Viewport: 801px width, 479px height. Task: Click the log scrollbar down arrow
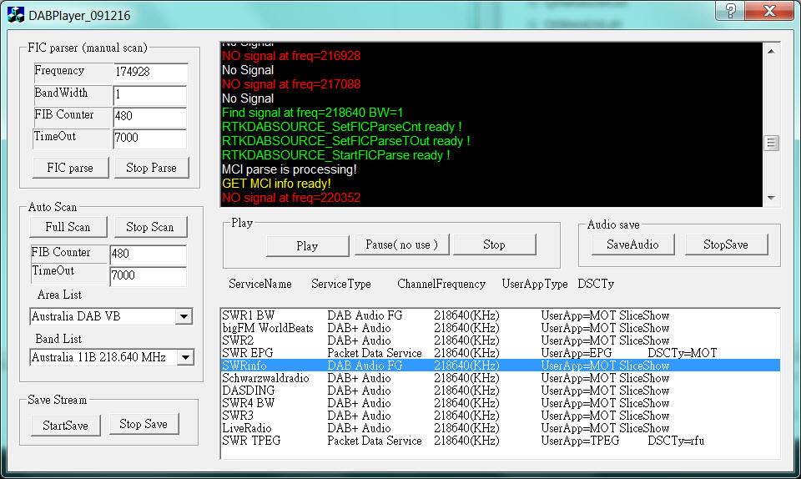pos(770,199)
